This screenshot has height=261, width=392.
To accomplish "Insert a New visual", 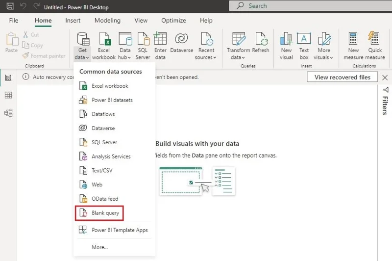I will [x=286, y=46].
